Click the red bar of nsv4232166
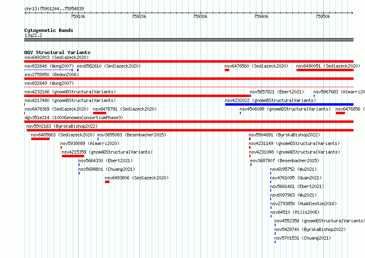The width and height of the screenshot is (365, 258). (137, 96)
